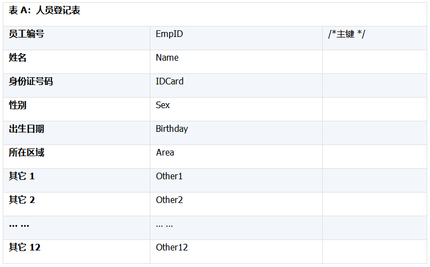Select the Name field cell
The image size is (430, 267).
[167, 58]
